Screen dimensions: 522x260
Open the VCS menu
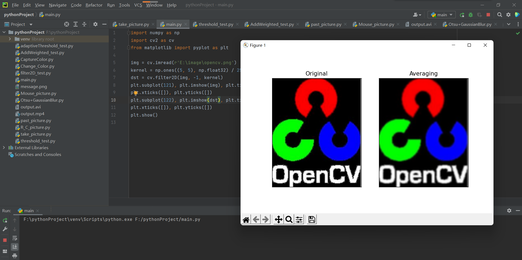[x=138, y=5]
